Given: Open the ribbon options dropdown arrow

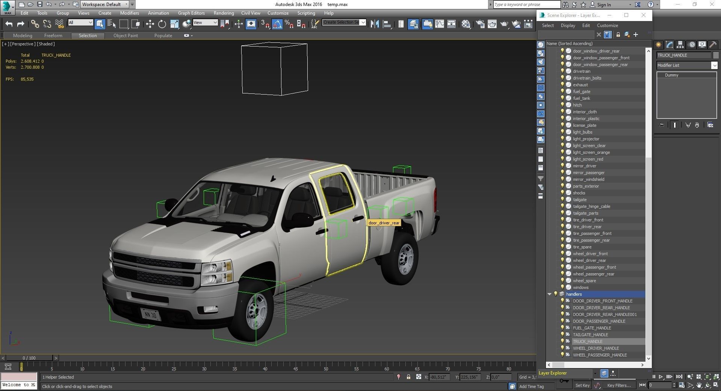Looking at the screenshot, I should pos(192,36).
